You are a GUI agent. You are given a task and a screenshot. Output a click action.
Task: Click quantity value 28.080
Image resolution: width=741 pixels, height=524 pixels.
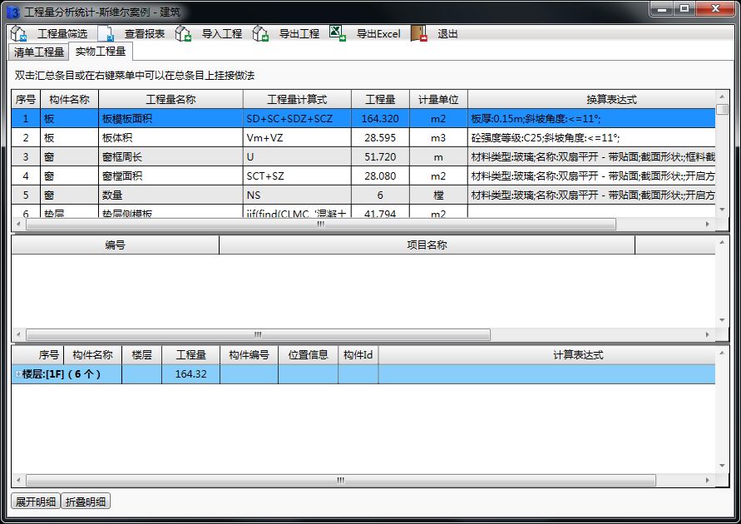[380, 175]
